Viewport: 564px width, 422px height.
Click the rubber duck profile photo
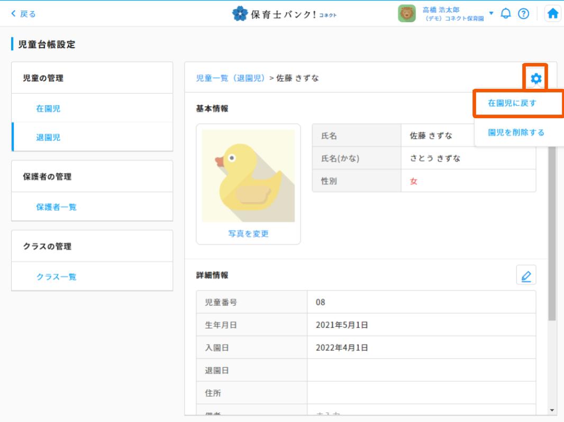[248, 176]
